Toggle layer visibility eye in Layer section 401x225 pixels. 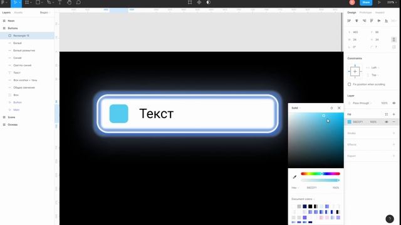click(394, 103)
